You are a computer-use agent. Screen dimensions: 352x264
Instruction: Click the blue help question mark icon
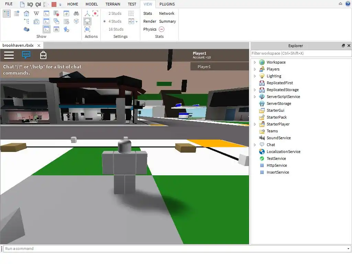[x=348, y=4]
